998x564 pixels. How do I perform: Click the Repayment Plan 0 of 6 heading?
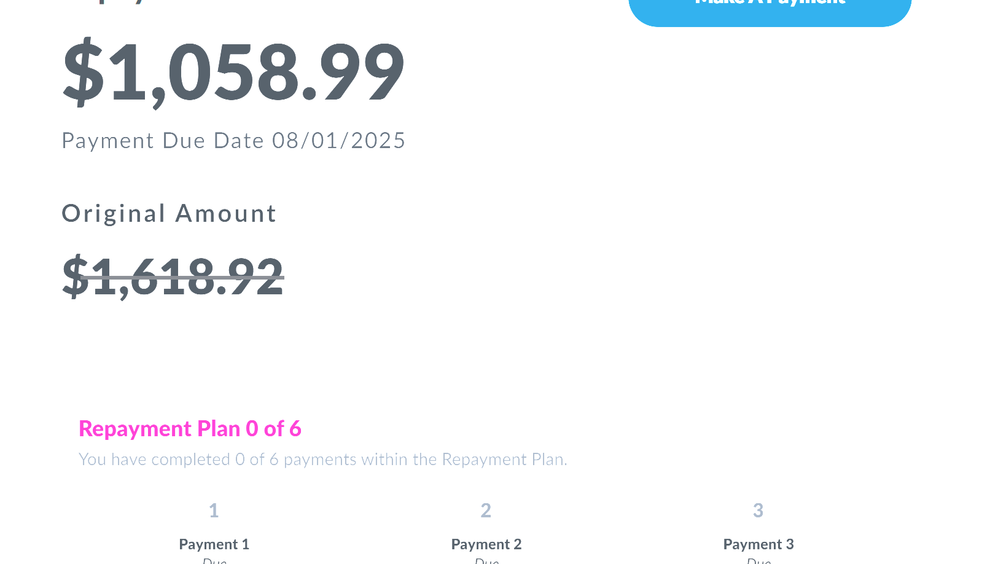[190, 429]
